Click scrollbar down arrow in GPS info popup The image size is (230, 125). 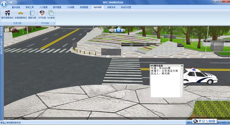(182, 96)
